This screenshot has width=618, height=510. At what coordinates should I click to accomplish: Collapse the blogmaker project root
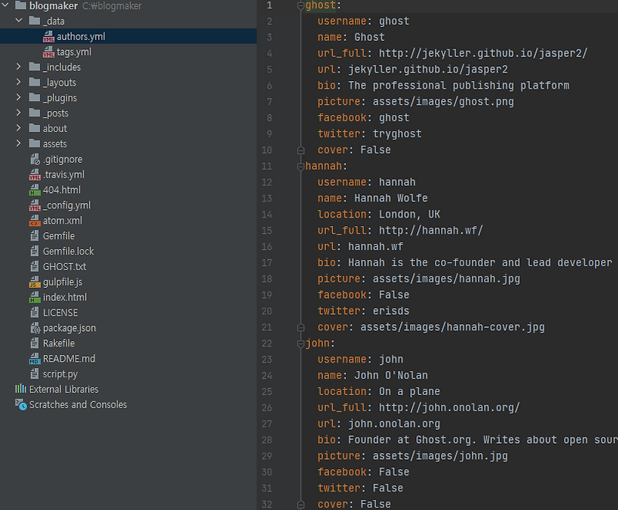click(6, 5)
